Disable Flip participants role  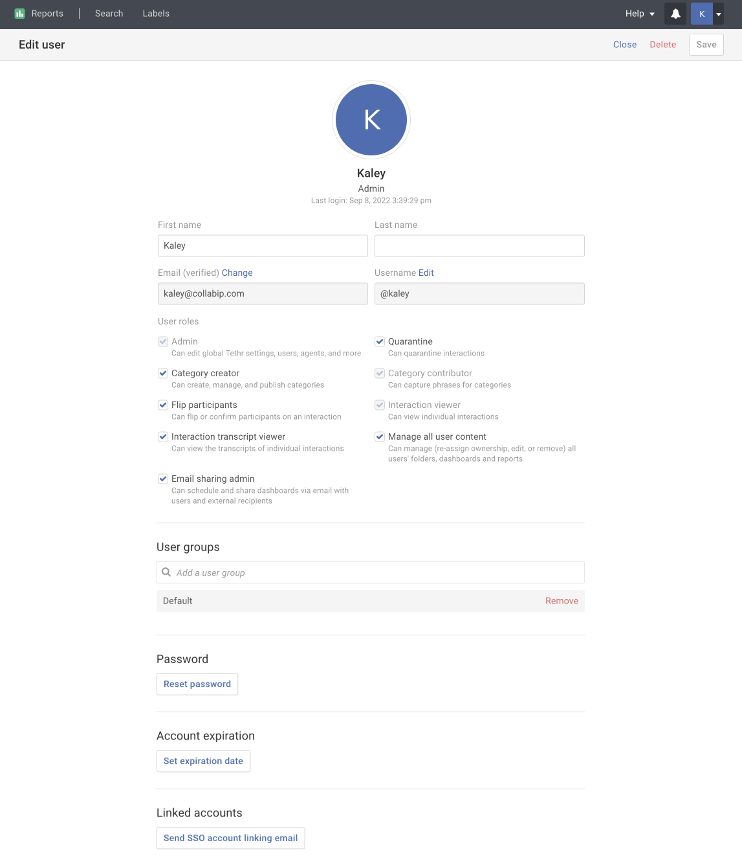coord(163,405)
